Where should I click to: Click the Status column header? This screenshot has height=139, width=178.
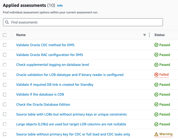[x=159, y=35]
